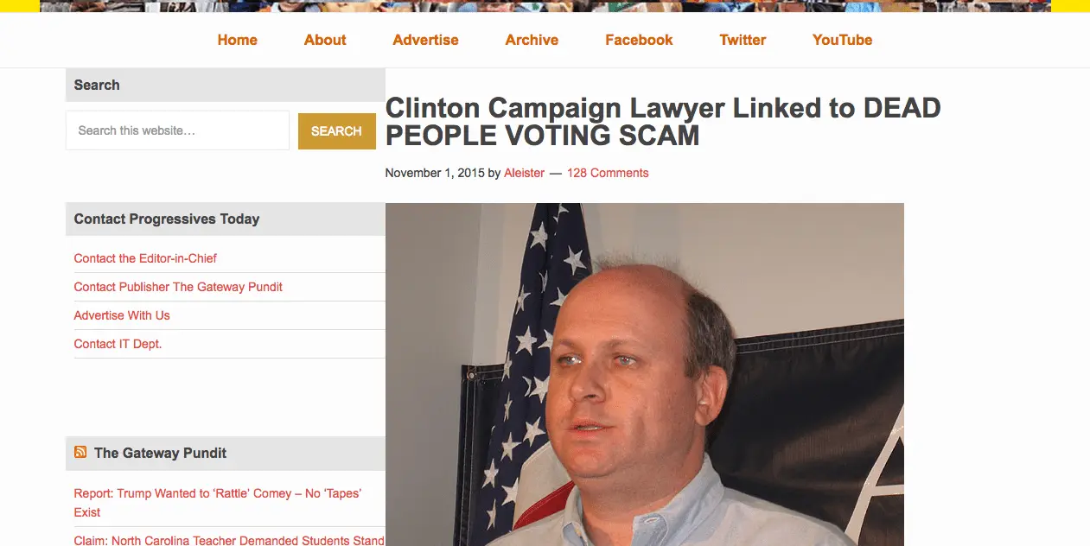View the 128 Comments link
The image size is (1090, 546).
[608, 173]
